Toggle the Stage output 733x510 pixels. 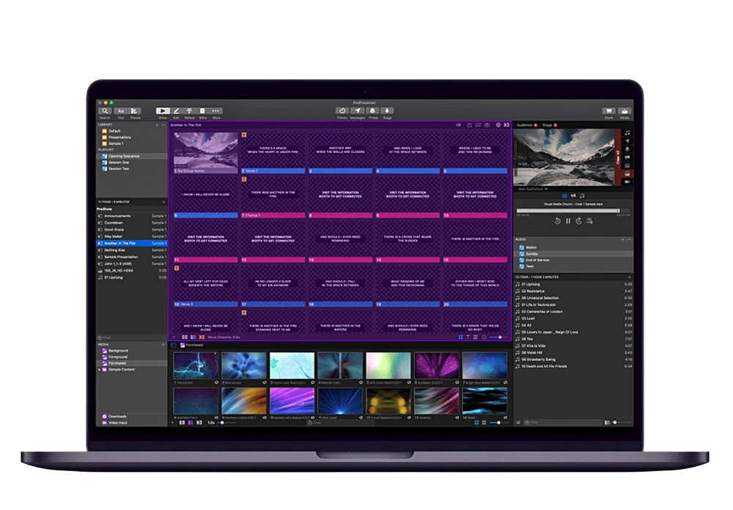click(549, 125)
